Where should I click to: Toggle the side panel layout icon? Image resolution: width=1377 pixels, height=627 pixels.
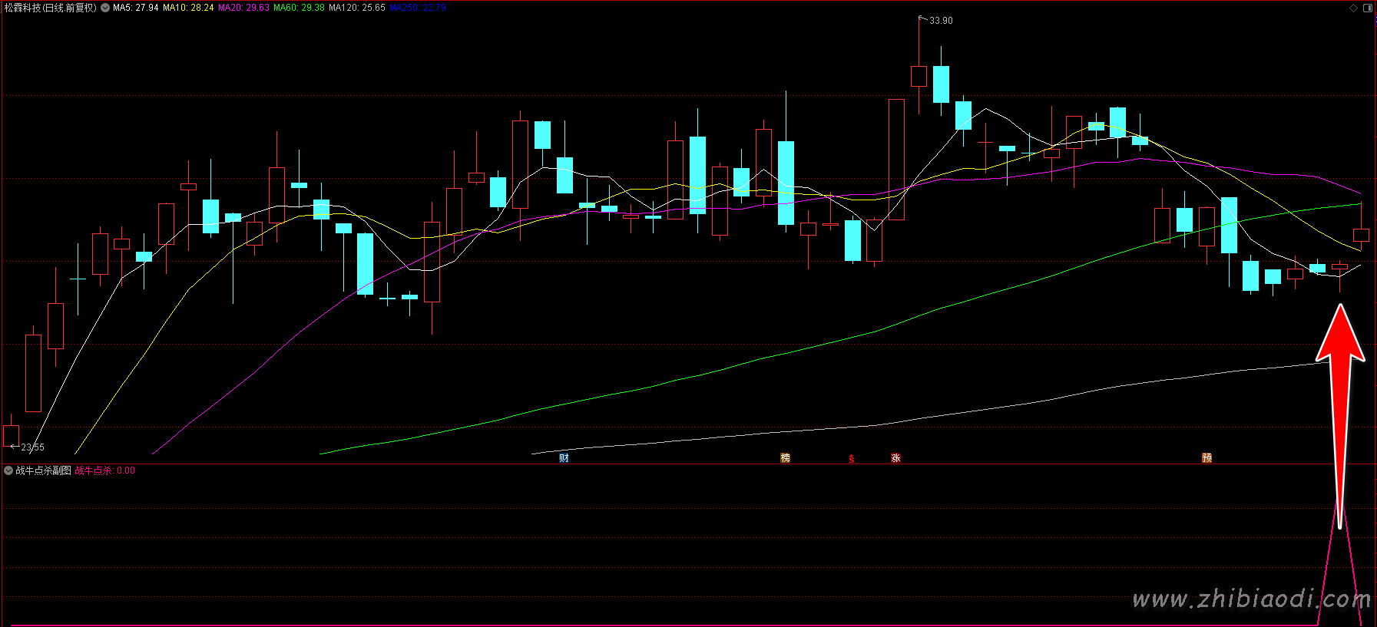[x=1368, y=8]
